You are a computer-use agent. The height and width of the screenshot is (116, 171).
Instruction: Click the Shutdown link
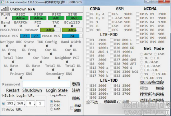click(32, 90)
